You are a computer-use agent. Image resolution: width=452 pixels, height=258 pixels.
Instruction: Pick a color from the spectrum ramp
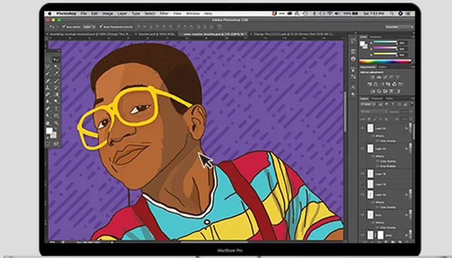[x=385, y=61]
